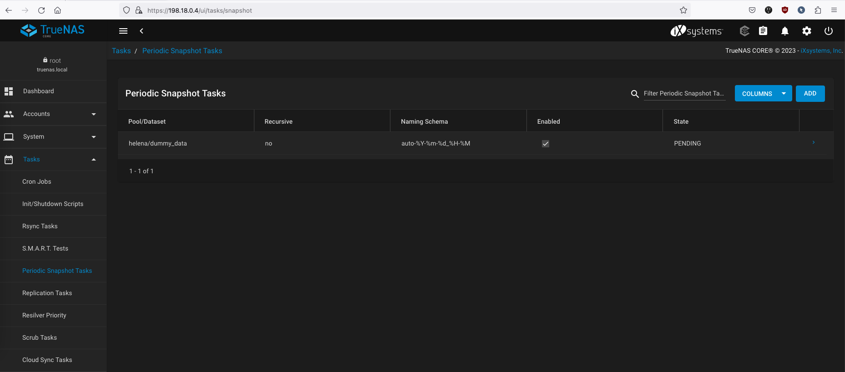Go to Cron Jobs
The height and width of the screenshot is (372, 845).
[x=37, y=182]
